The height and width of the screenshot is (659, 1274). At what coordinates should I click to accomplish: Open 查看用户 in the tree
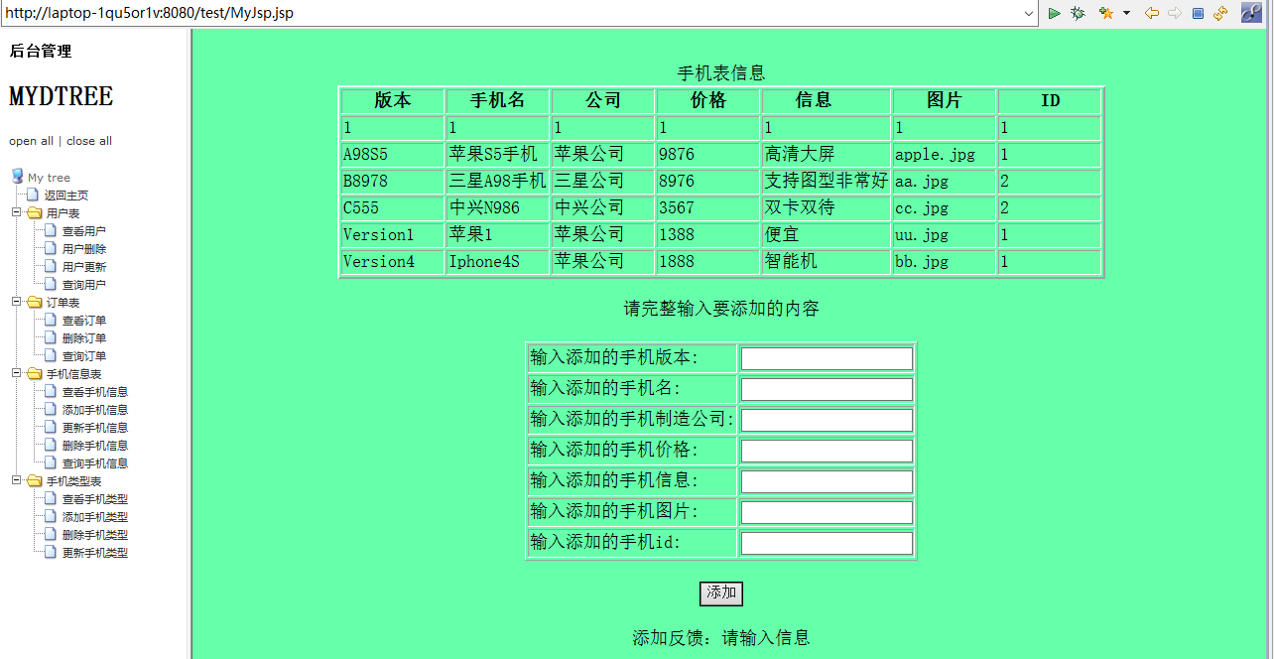pyautogui.click(x=84, y=231)
